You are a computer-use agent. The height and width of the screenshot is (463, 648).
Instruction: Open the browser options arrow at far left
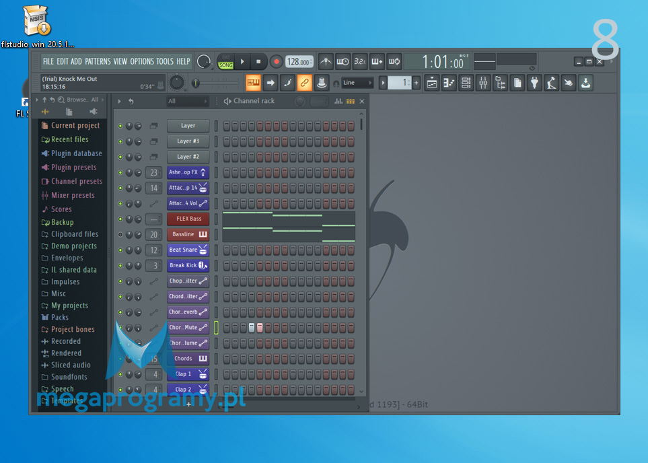click(37, 100)
